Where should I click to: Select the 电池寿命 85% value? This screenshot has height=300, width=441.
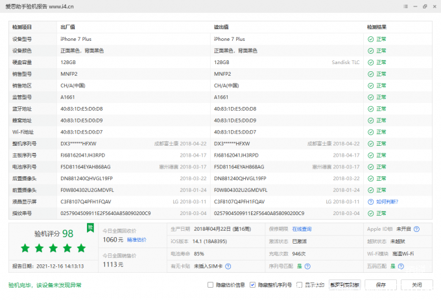point(199,253)
